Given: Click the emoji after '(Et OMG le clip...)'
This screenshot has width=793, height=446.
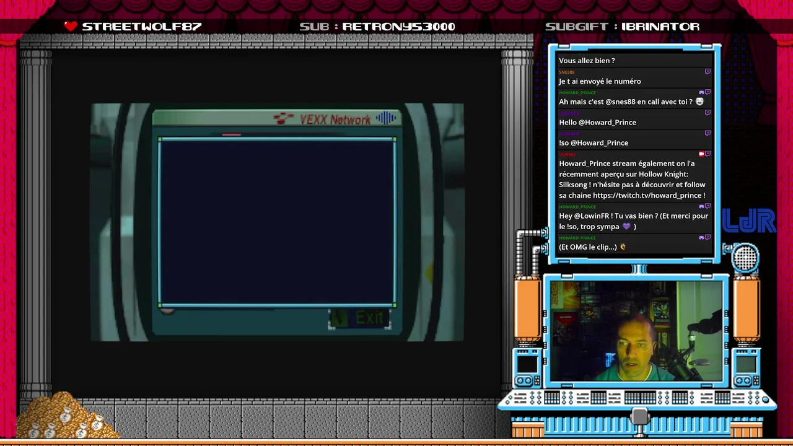Looking at the screenshot, I should tap(623, 247).
